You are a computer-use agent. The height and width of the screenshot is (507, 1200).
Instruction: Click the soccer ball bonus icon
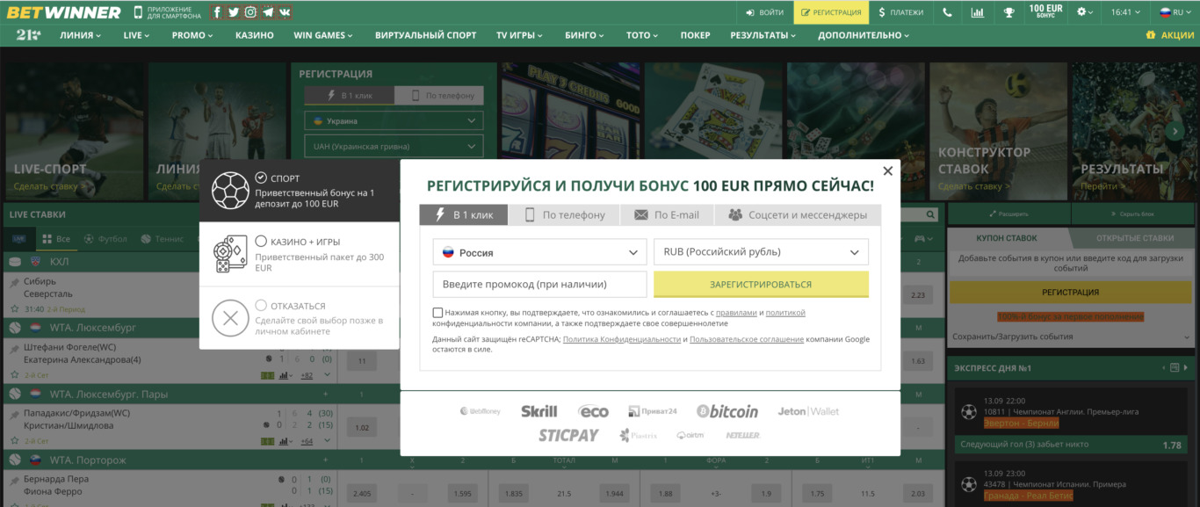(230, 190)
